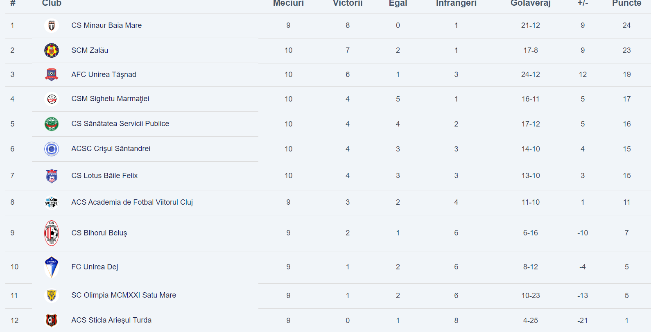Click the SC Olimpia MCMXXI Satu Mare logo
Image resolution: width=651 pixels, height=332 pixels.
click(x=52, y=295)
